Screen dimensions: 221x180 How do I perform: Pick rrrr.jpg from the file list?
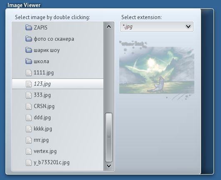[58, 140]
